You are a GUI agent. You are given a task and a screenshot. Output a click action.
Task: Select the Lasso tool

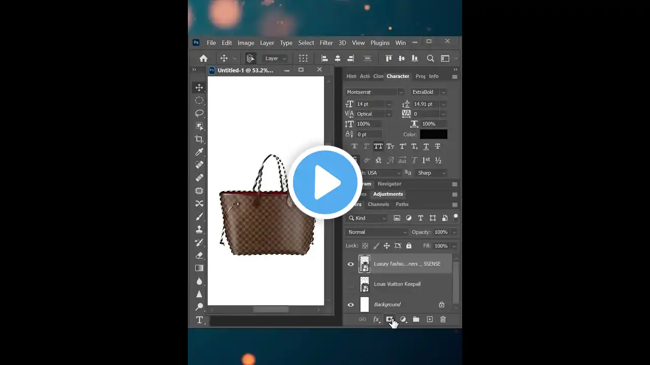(x=199, y=113)
